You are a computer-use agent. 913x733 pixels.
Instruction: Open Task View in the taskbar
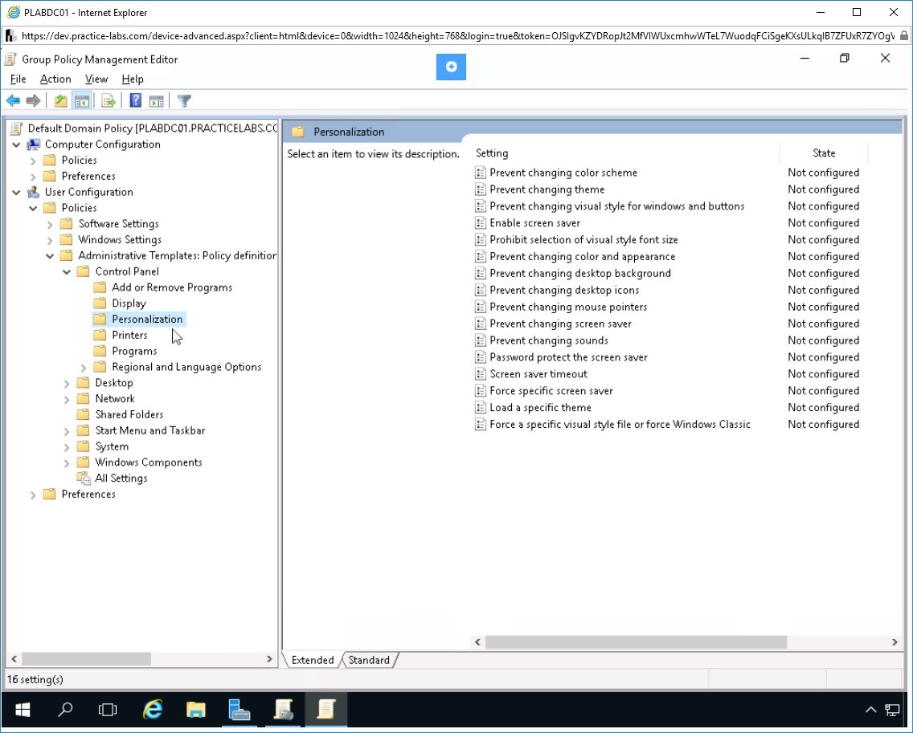coord(108,710)
